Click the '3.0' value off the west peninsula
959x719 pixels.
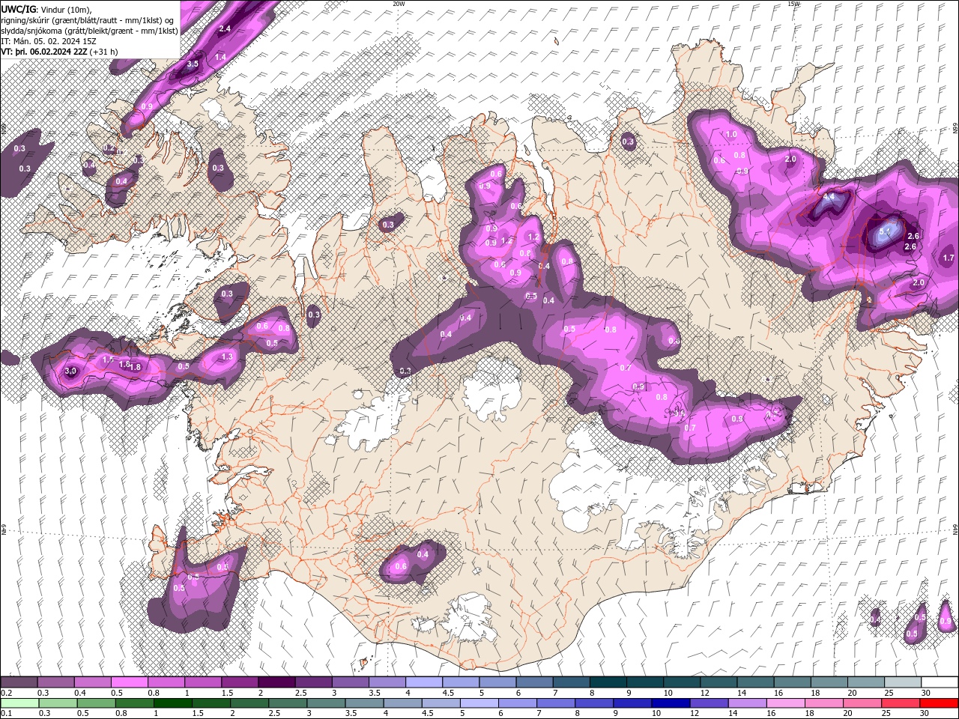[x=71, y=371]
